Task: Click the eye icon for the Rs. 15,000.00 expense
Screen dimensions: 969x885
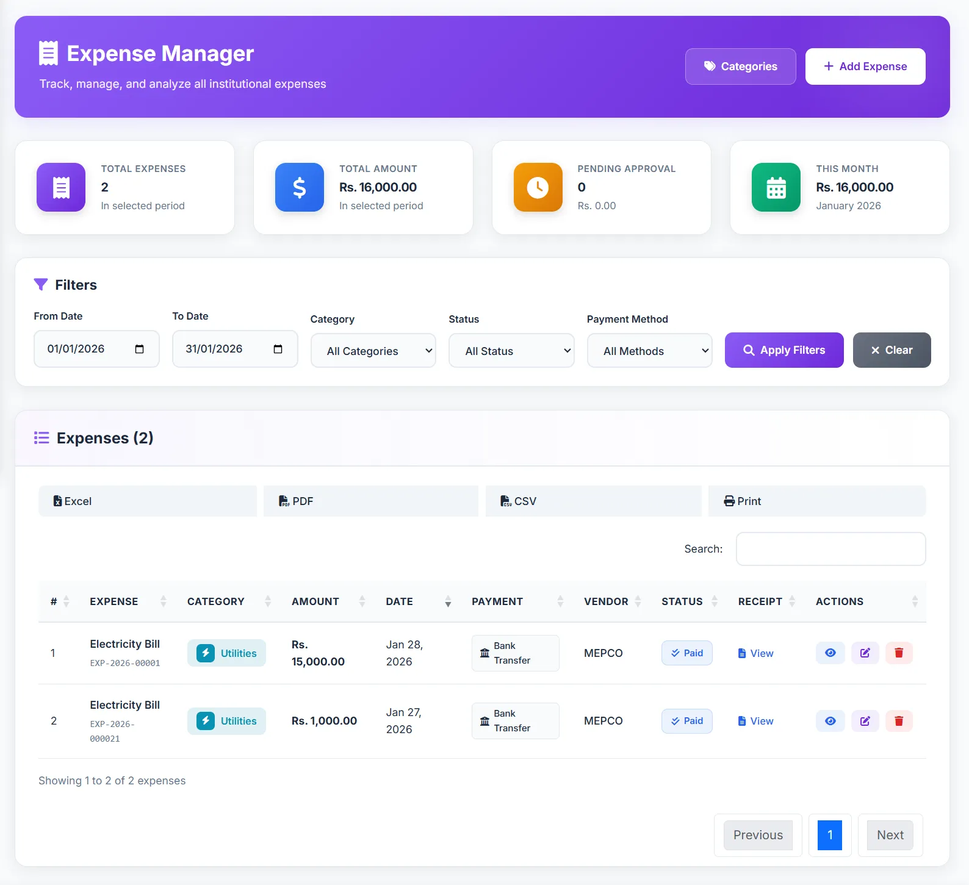Action: coord(830,653)
